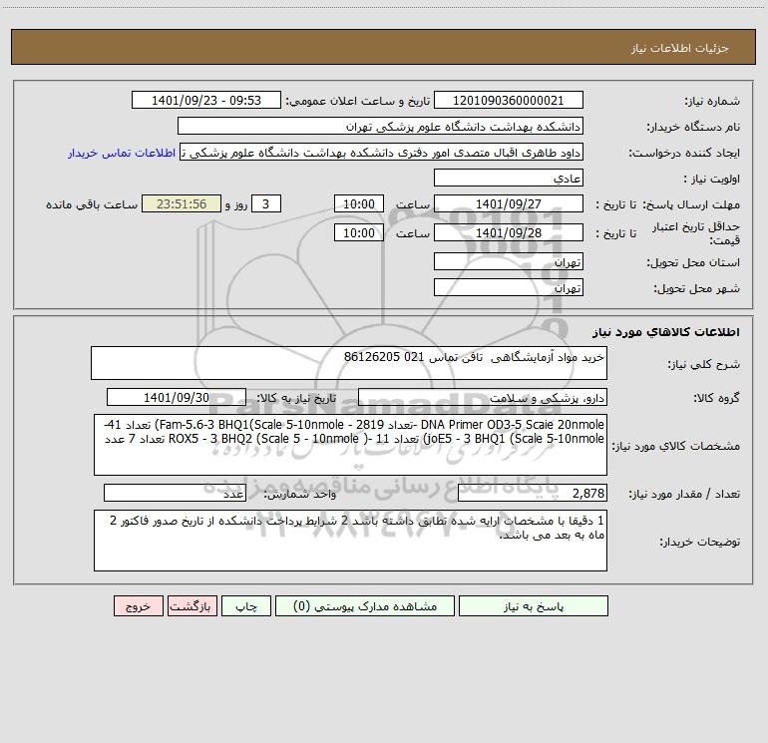Image resolution: width=768 pixels, height=743 pixels.
Task: Click the request creator name field
Action: pos(382,152)
